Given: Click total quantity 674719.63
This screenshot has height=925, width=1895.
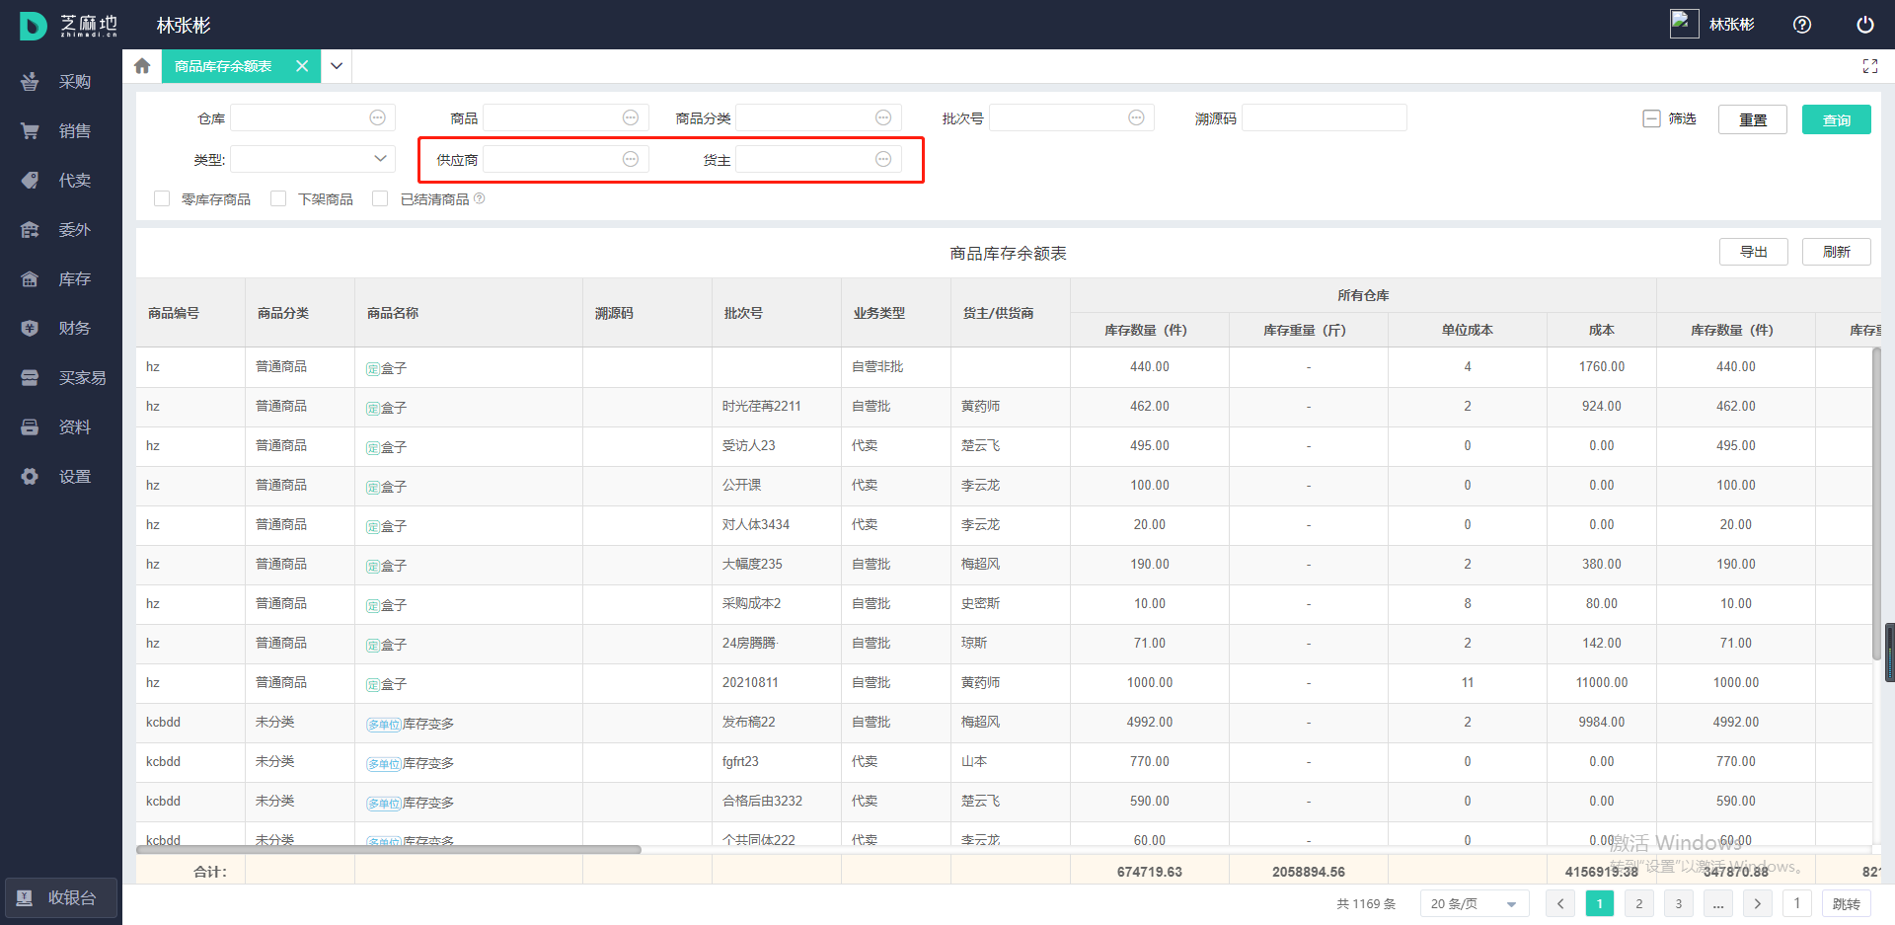Looking at the screenshot, I should pyautogui.click(x=1150, y=872).
